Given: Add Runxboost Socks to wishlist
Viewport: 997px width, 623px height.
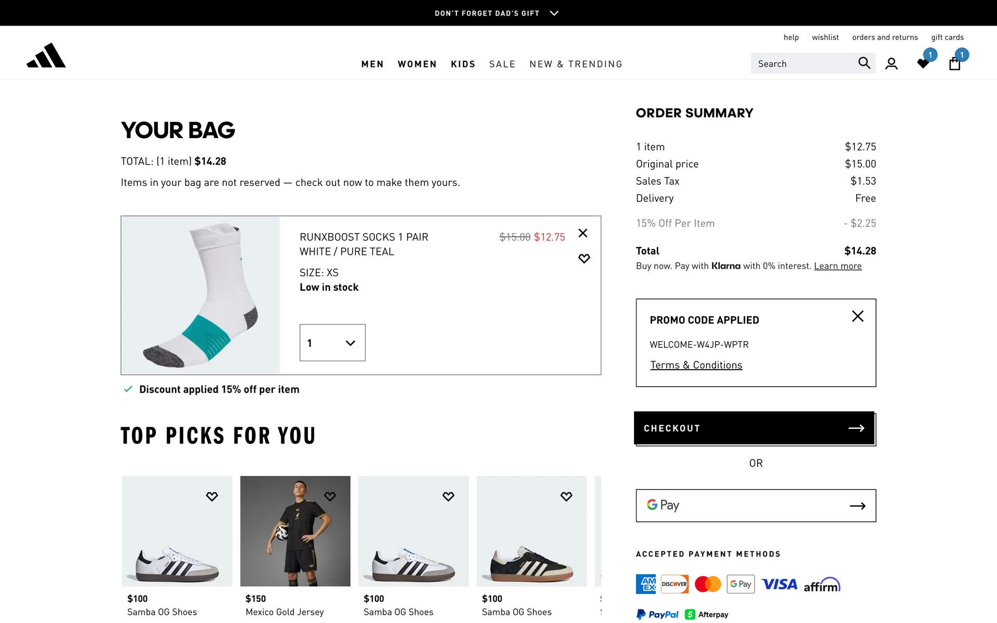Looking at the screenshot, I should tap(584, 259).
